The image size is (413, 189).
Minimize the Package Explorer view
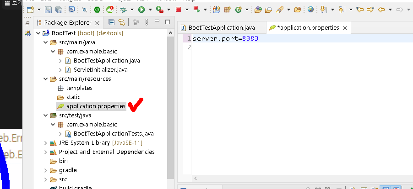157,21
